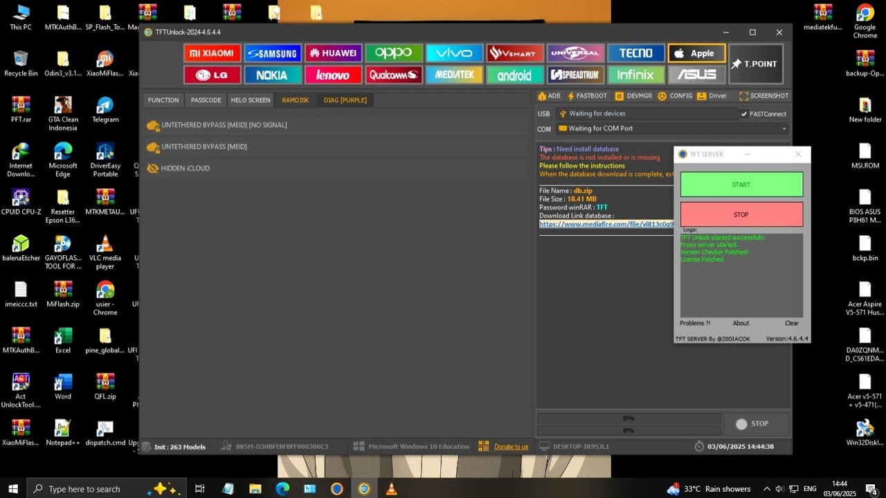Open Google Chrome desktop shortcut
Screen dimensions: 886x498
tap(865, 22)
